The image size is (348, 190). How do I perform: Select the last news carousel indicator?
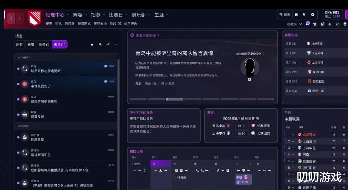[266, 99]
